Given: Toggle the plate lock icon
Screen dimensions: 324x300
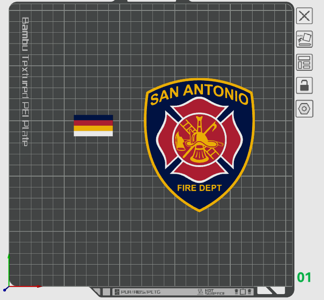Looking at the screenshot, I should (x=304, y=85).
